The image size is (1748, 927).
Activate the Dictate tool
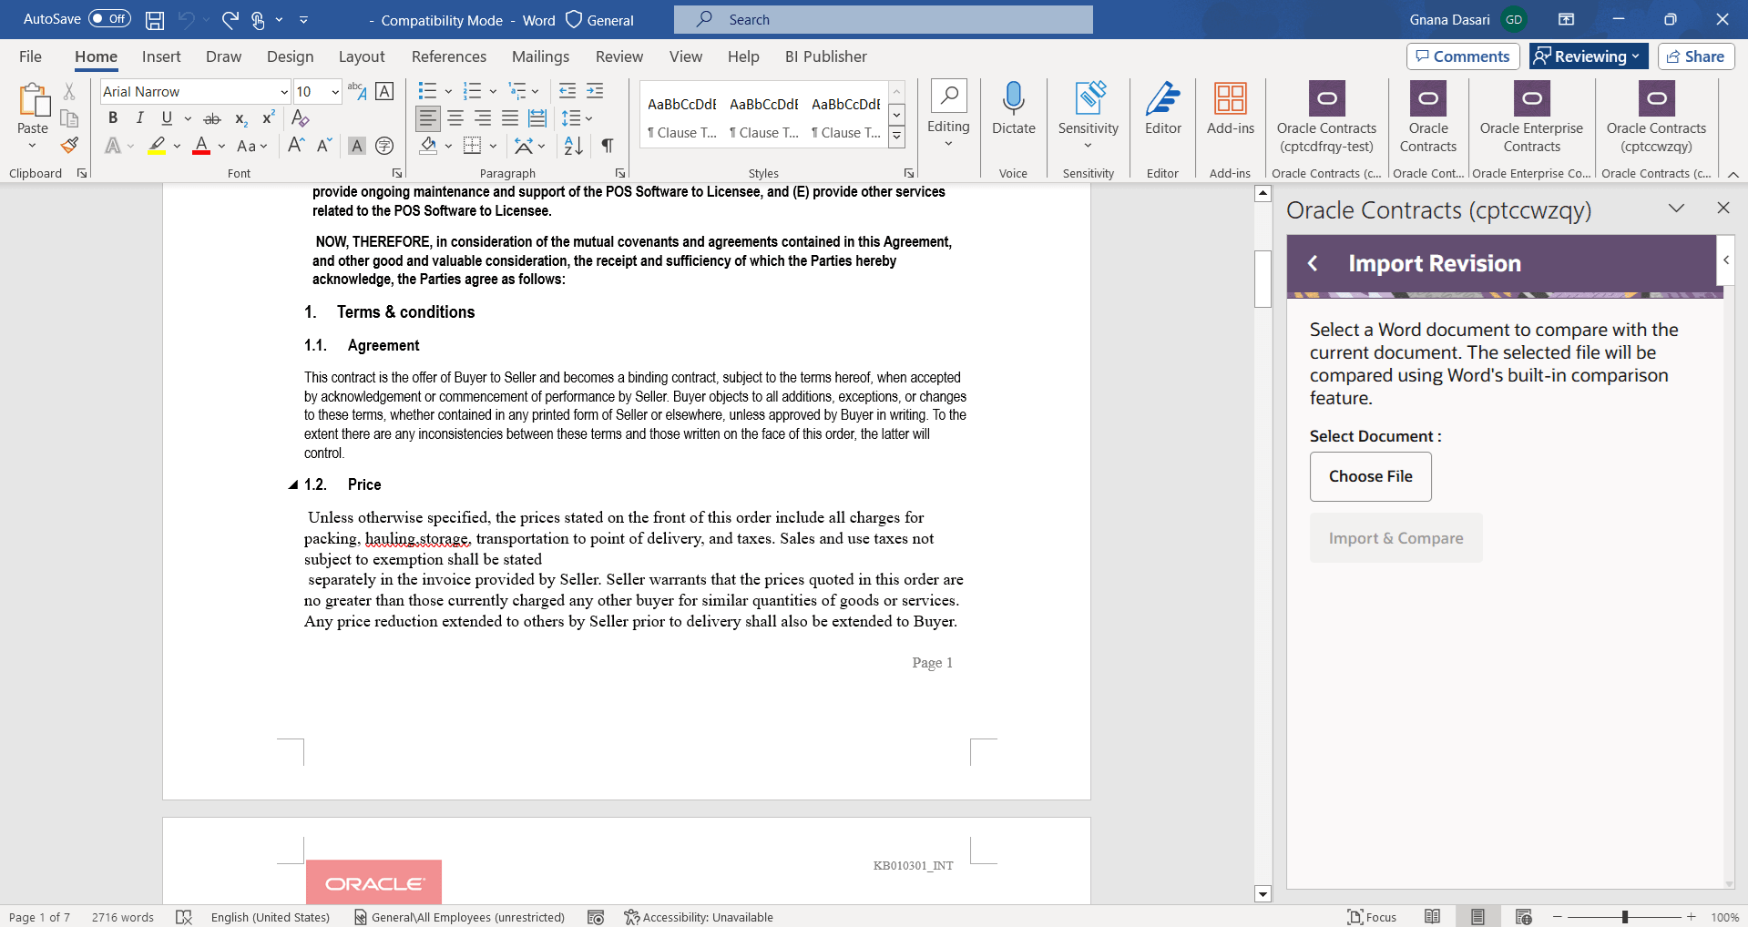click(x=1013, y=112)
